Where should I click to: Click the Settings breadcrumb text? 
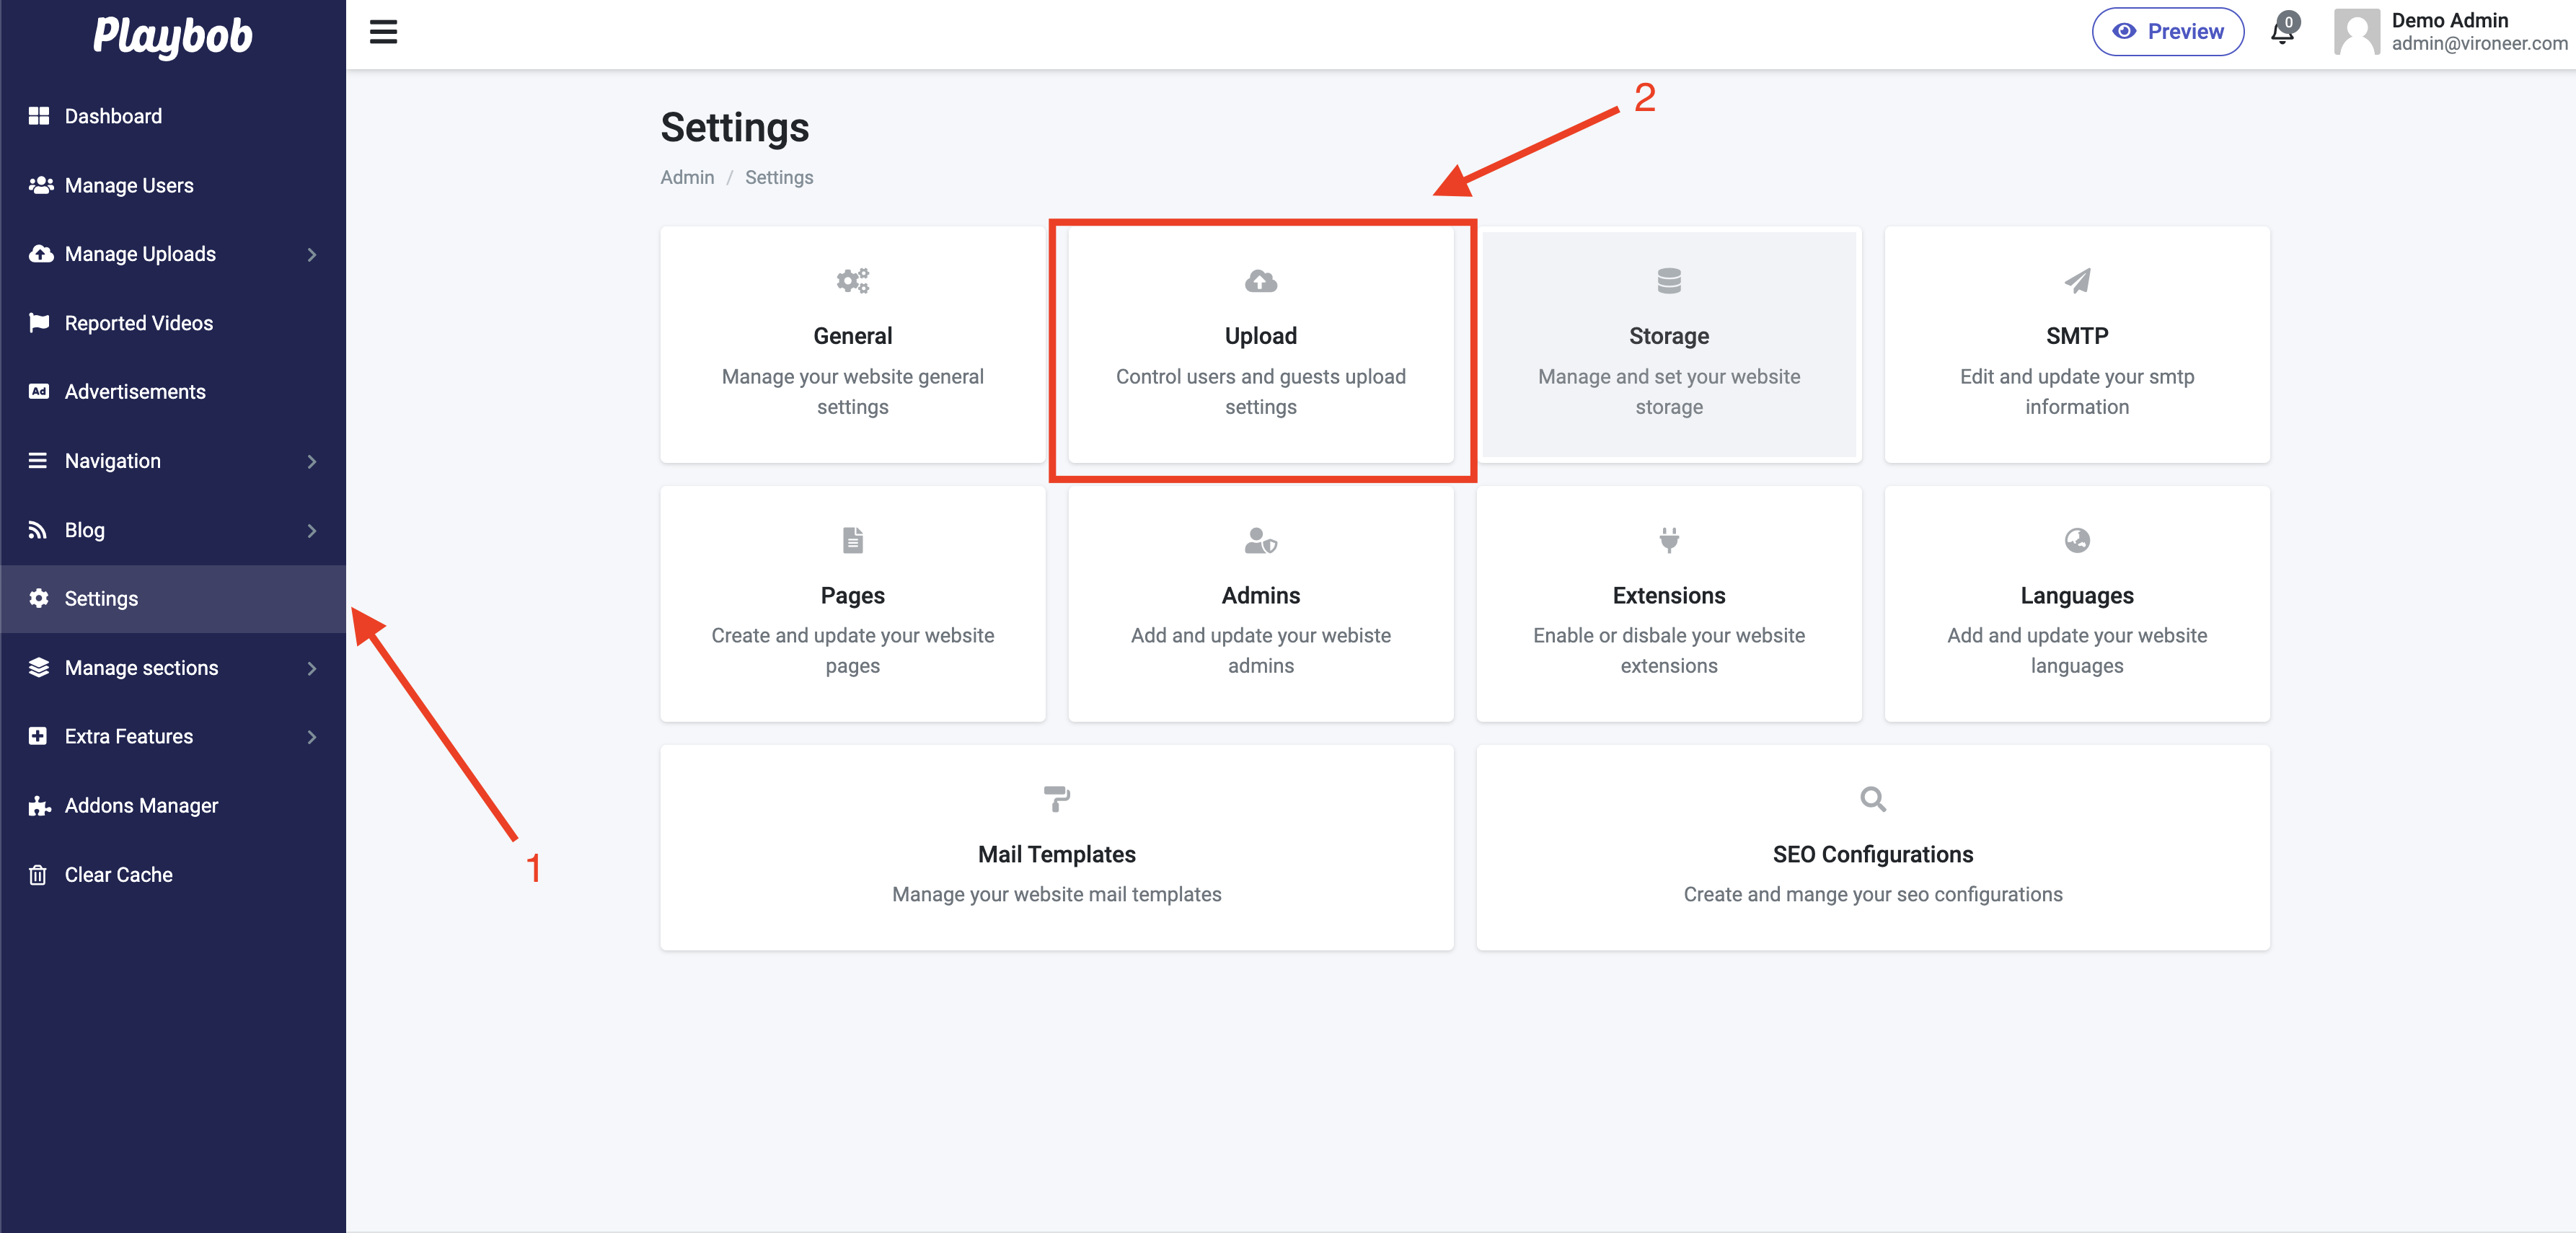coord(779,177)
